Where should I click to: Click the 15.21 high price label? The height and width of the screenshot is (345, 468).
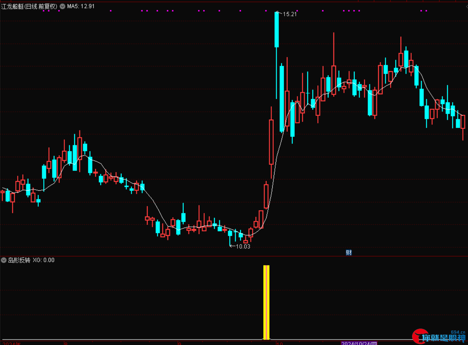(290, 14)
